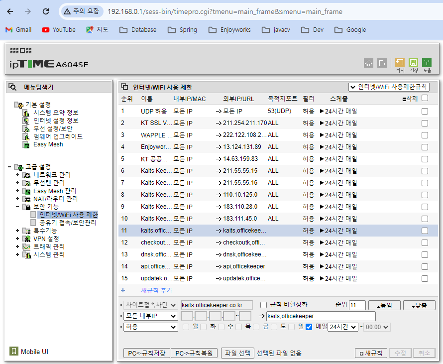Click the 다시 refresh icon
This screenshot has width=443, height=364.
(400, 62)
